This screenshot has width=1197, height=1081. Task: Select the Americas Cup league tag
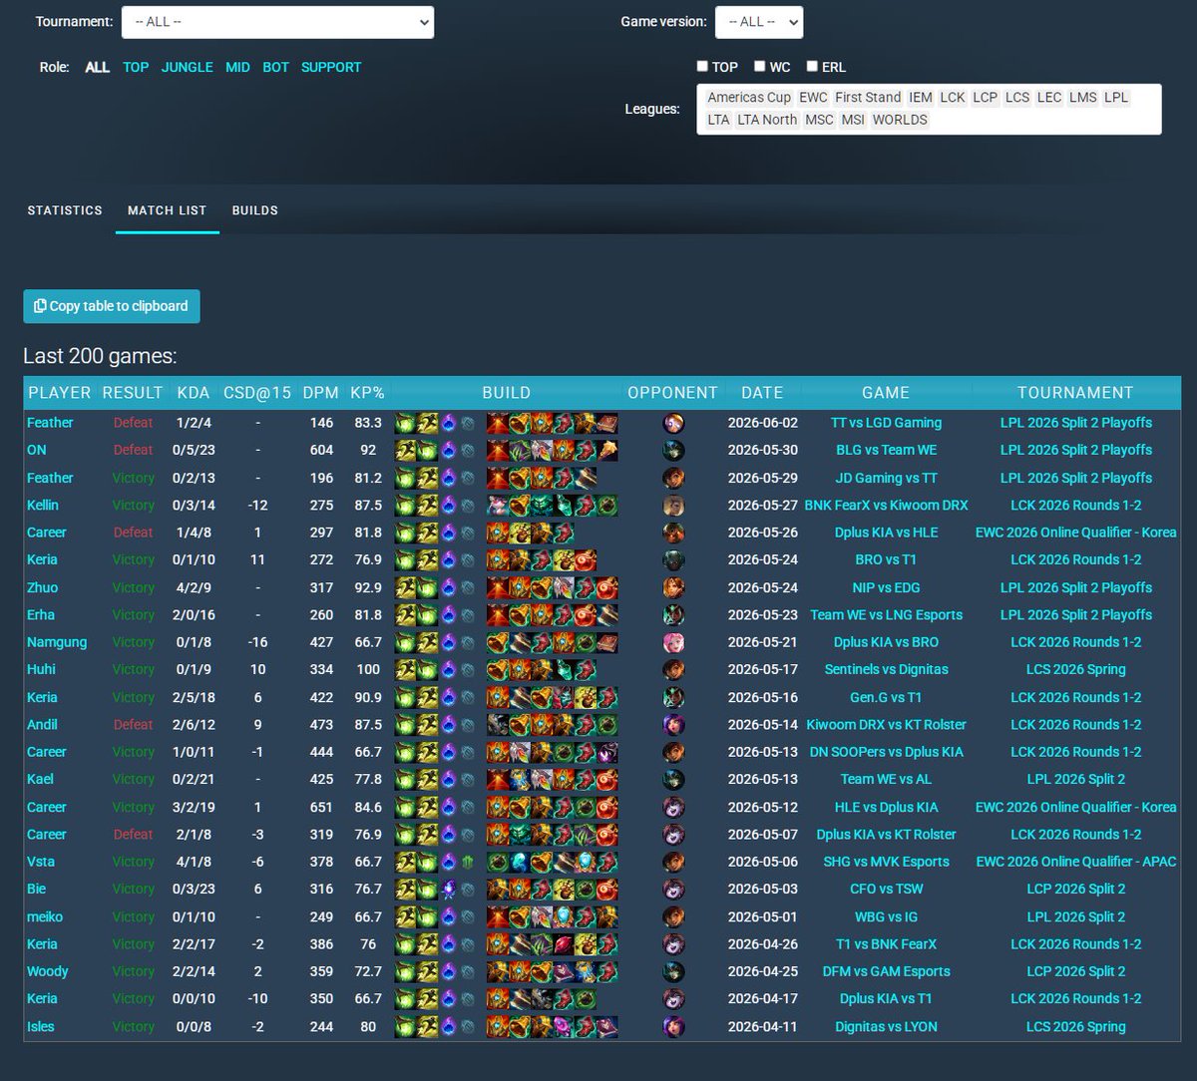pyautogui.click(x=749, y=98)
